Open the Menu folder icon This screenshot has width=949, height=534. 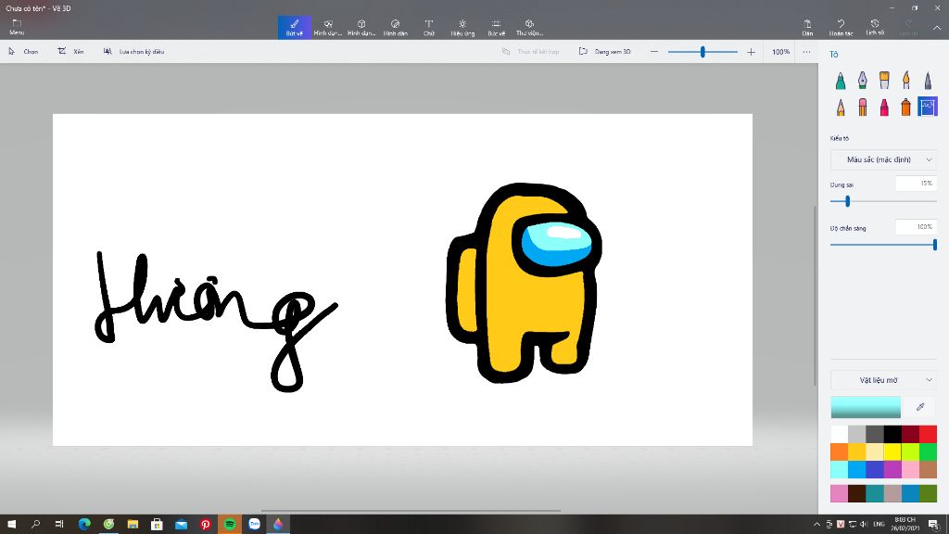pos(17,26)
